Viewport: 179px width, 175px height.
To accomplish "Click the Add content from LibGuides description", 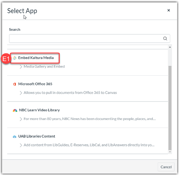I will coord(89,145).
